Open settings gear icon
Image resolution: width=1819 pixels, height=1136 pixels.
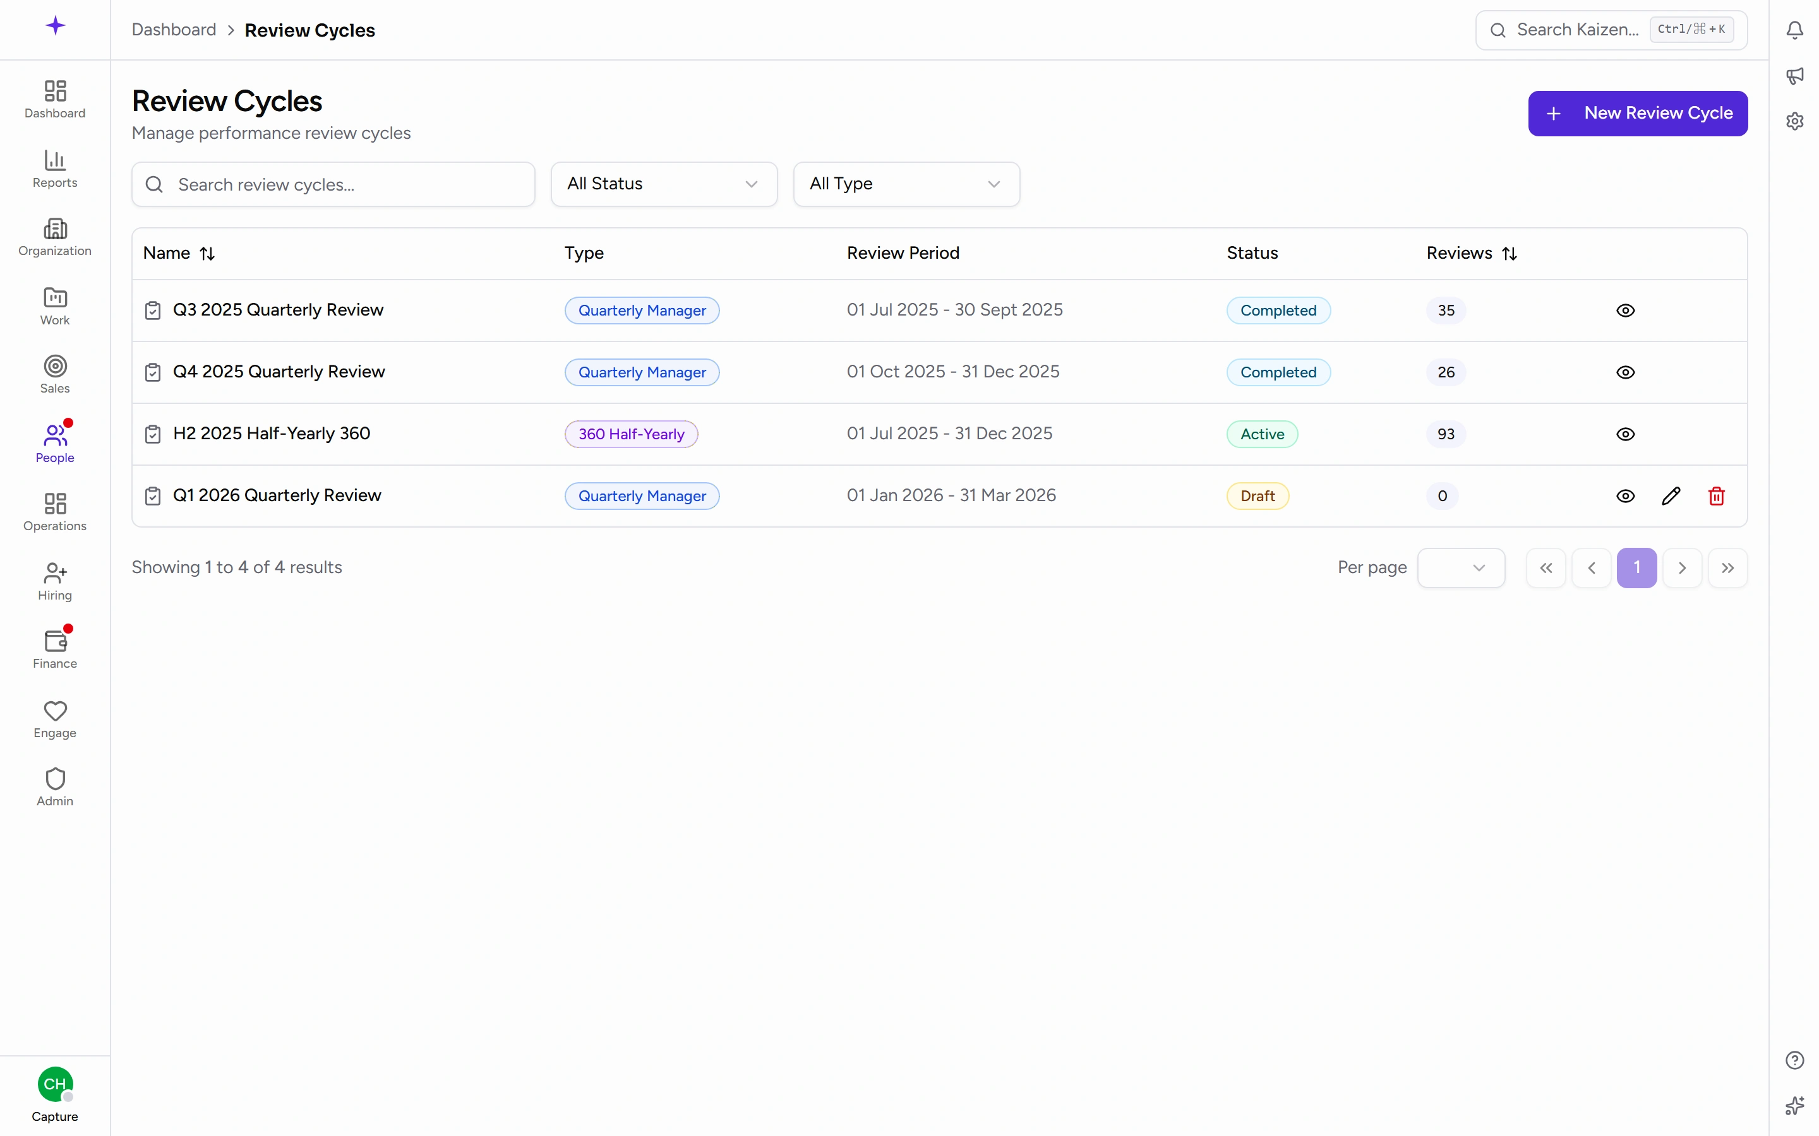(1794, 121)
